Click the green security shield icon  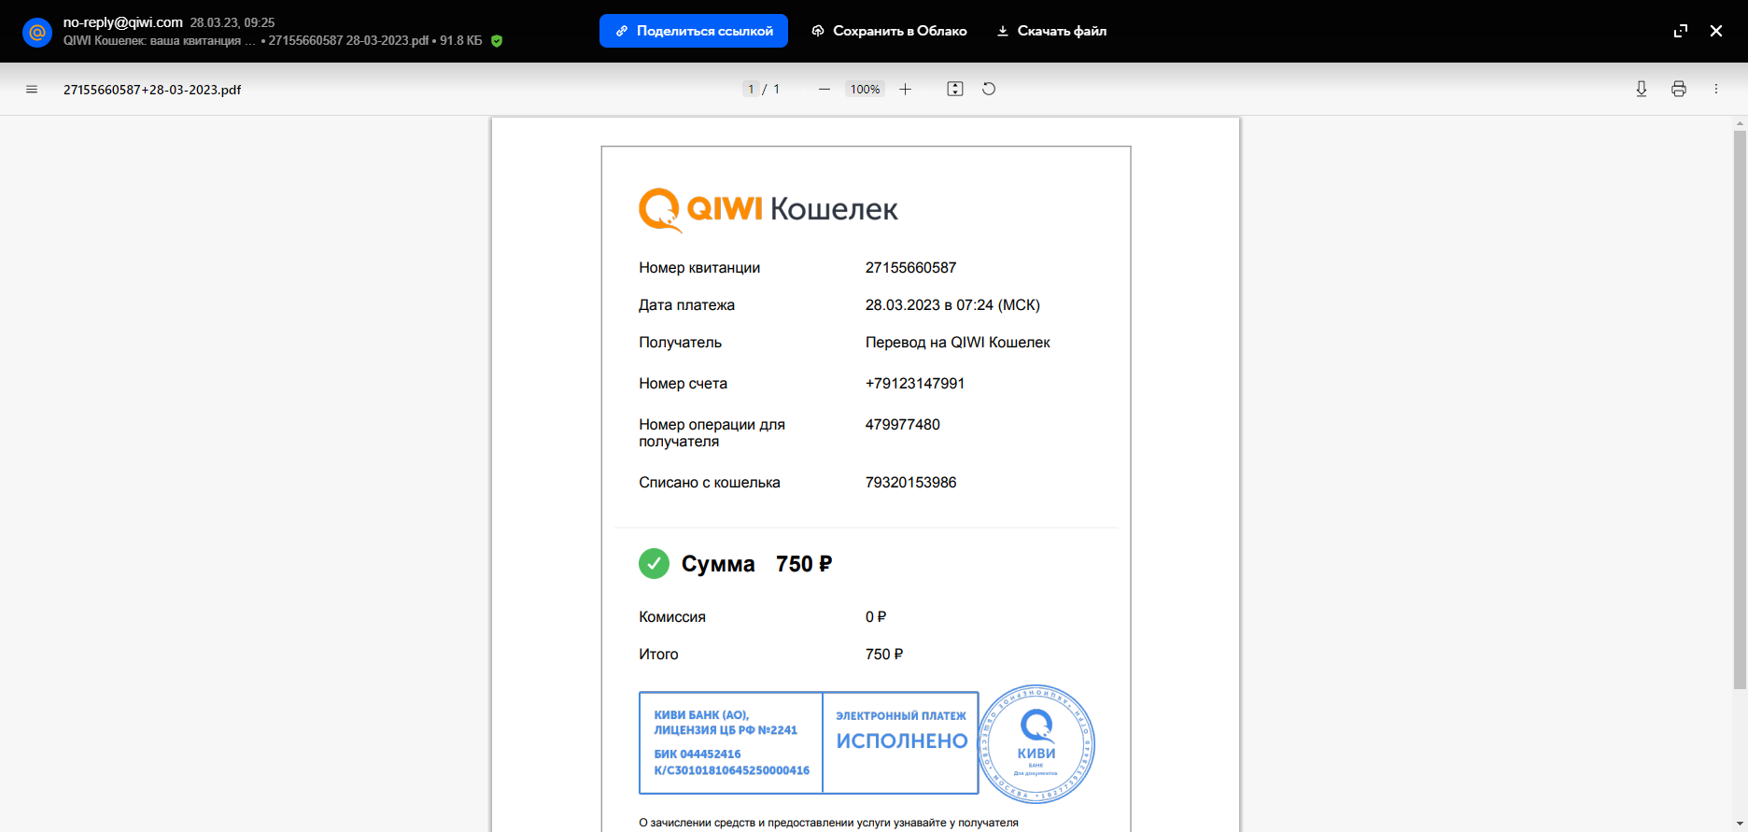pyautogui.click(x=497, y=41)
